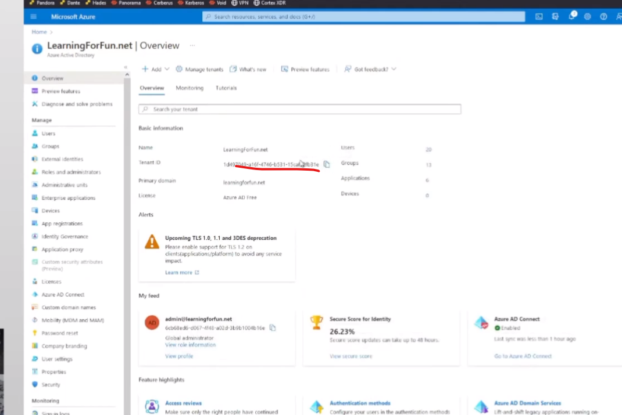Click the App registrations icon
Image resolution: width=622 pixels, height=415 pixels.
click(x=35, y=223)
